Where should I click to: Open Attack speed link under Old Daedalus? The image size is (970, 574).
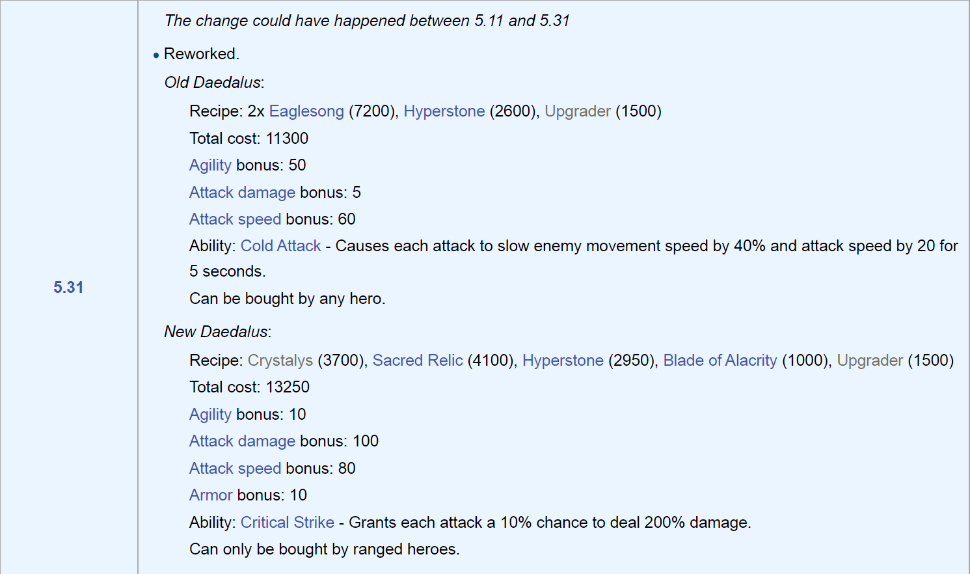click(235, 219)
